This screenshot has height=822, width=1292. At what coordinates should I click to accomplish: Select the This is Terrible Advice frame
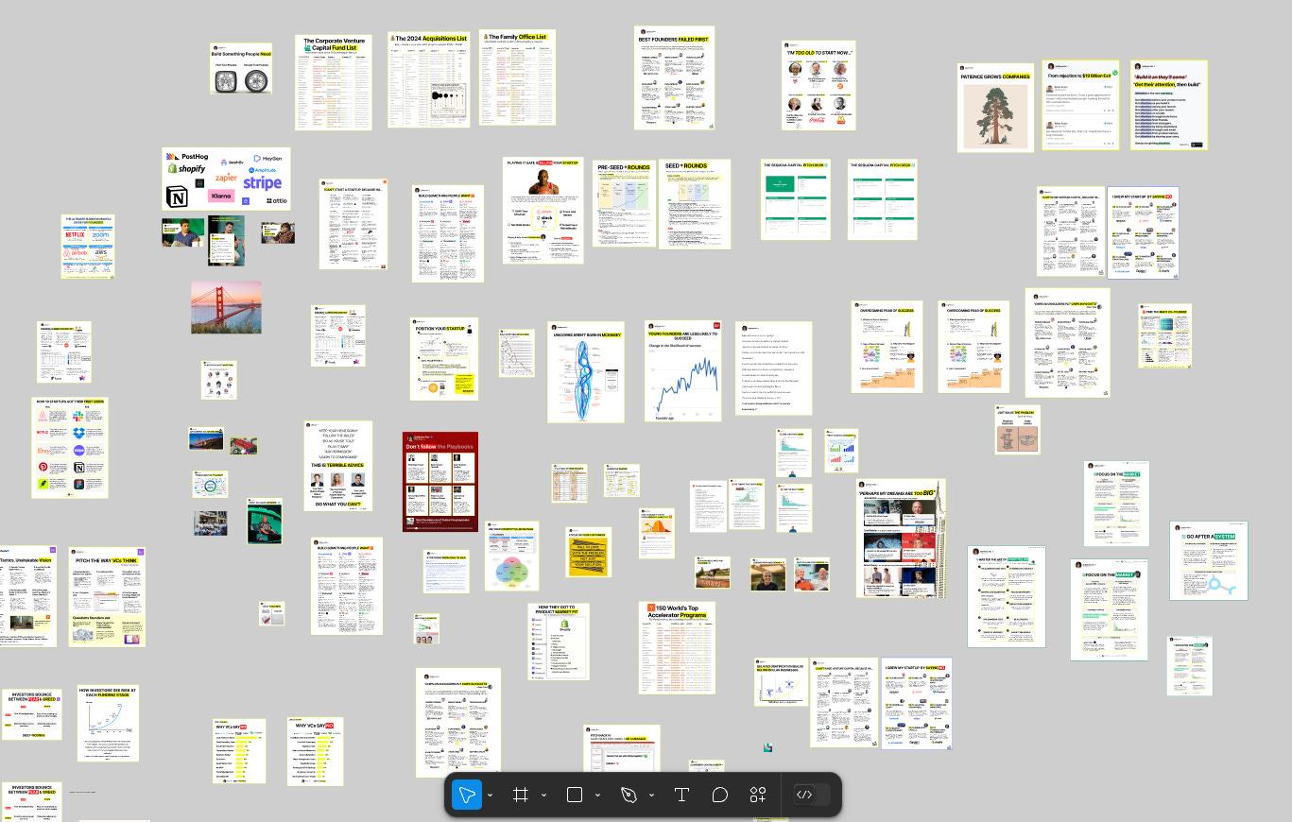[337, 466]
